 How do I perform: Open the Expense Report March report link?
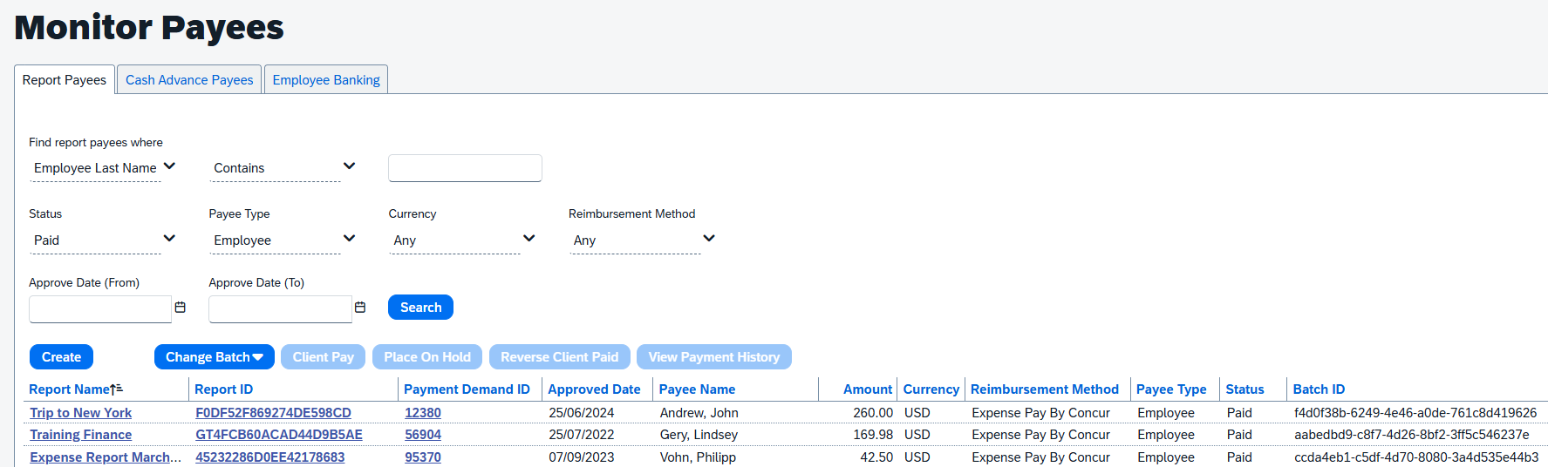[106, 457]
